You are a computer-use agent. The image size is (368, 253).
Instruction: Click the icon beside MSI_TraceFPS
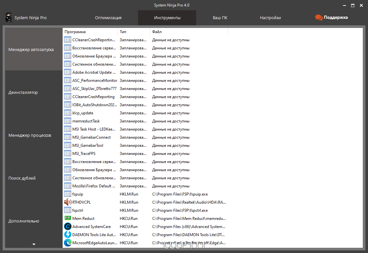click(x=67, y=153)
